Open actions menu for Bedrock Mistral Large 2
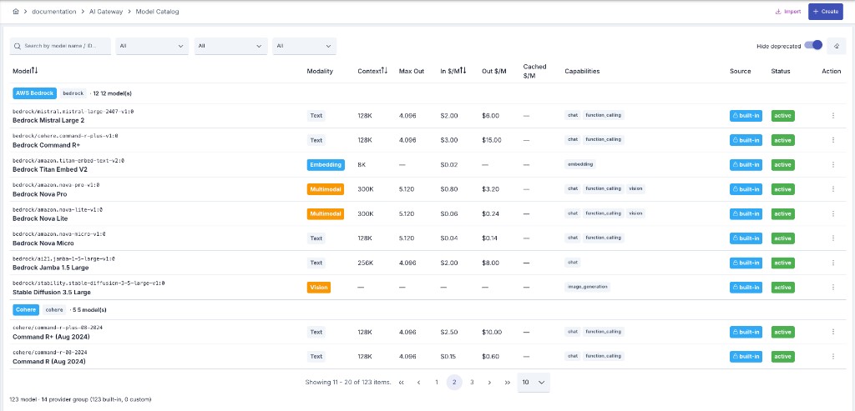The width and height of the screenshot is (855, 411). [x=832, y=115]
